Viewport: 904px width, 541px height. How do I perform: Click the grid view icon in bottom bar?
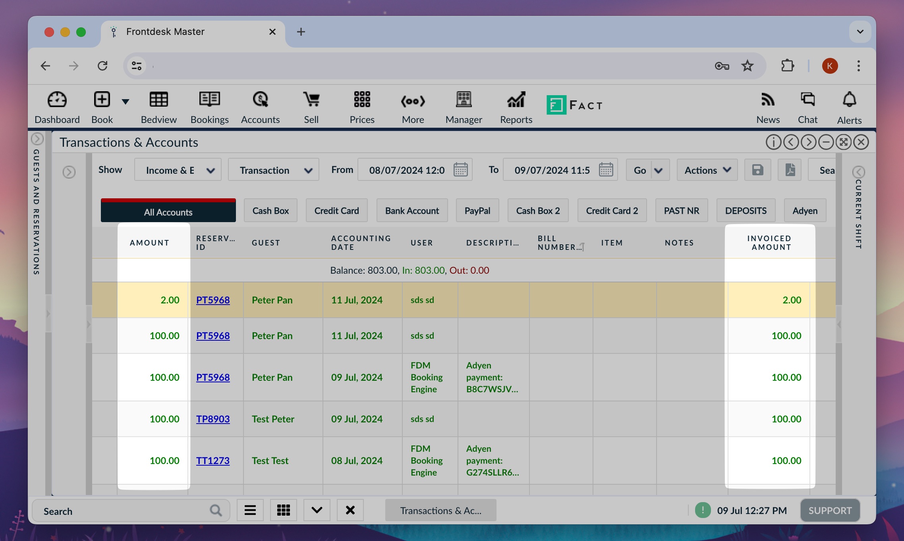tap(283, 510)
